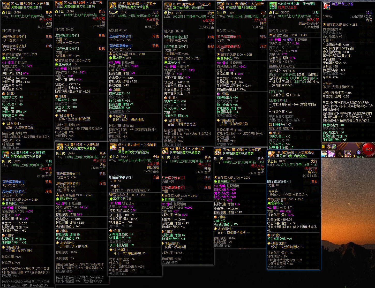The width and height of the screenshot is (375, 288).
Task: Click the 本能飞跃 skill heading on the bow
Action: 276,91
